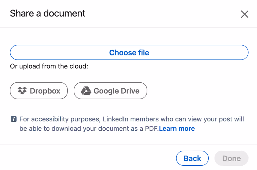Image resolution: width=257 pixels, height=170 pixels.
Task: Click the Google Drive triangle icon
Action: (86, 90)
